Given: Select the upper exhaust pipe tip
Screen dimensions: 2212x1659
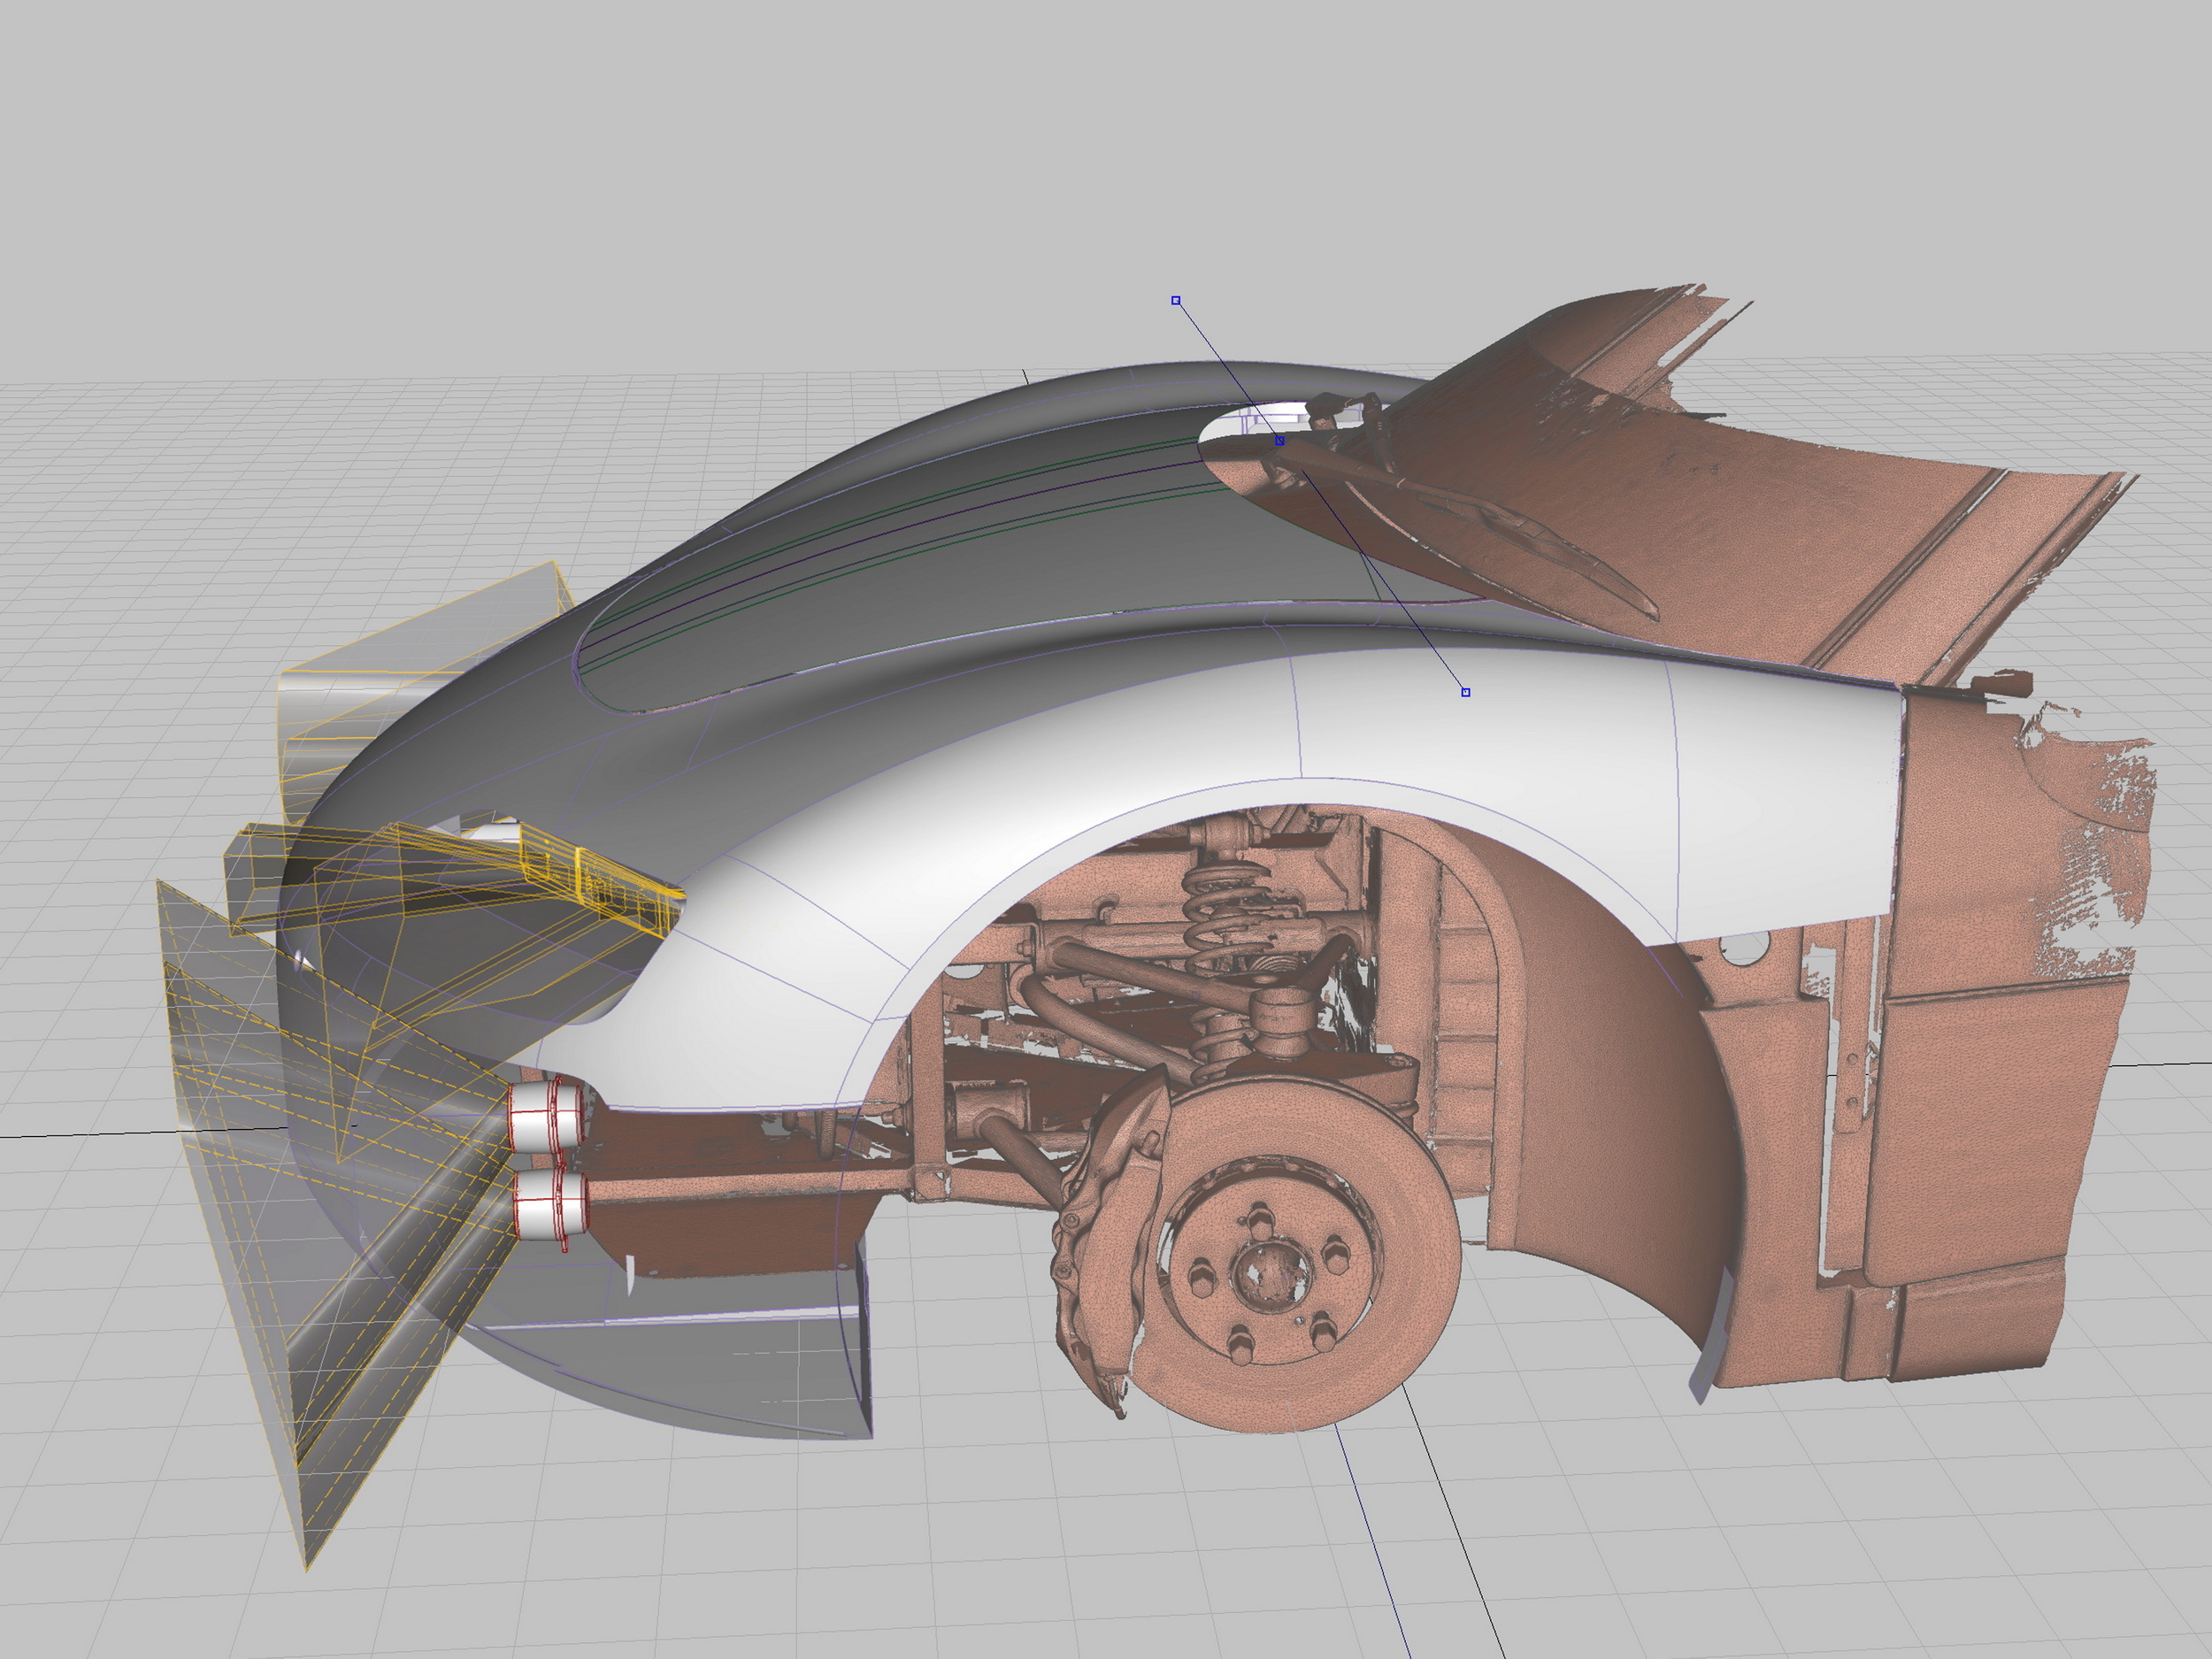Looking at the screenshot, I should [546, 1115].
